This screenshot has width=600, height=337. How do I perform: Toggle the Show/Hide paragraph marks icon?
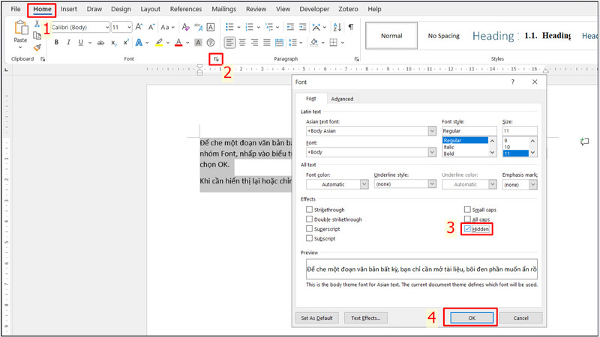pos(350,26)
